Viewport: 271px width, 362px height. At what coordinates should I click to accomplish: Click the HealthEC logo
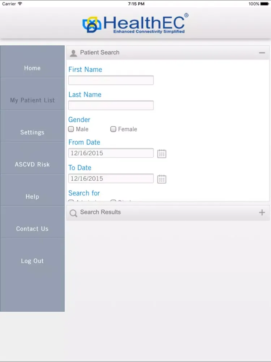tap(135, 24)
